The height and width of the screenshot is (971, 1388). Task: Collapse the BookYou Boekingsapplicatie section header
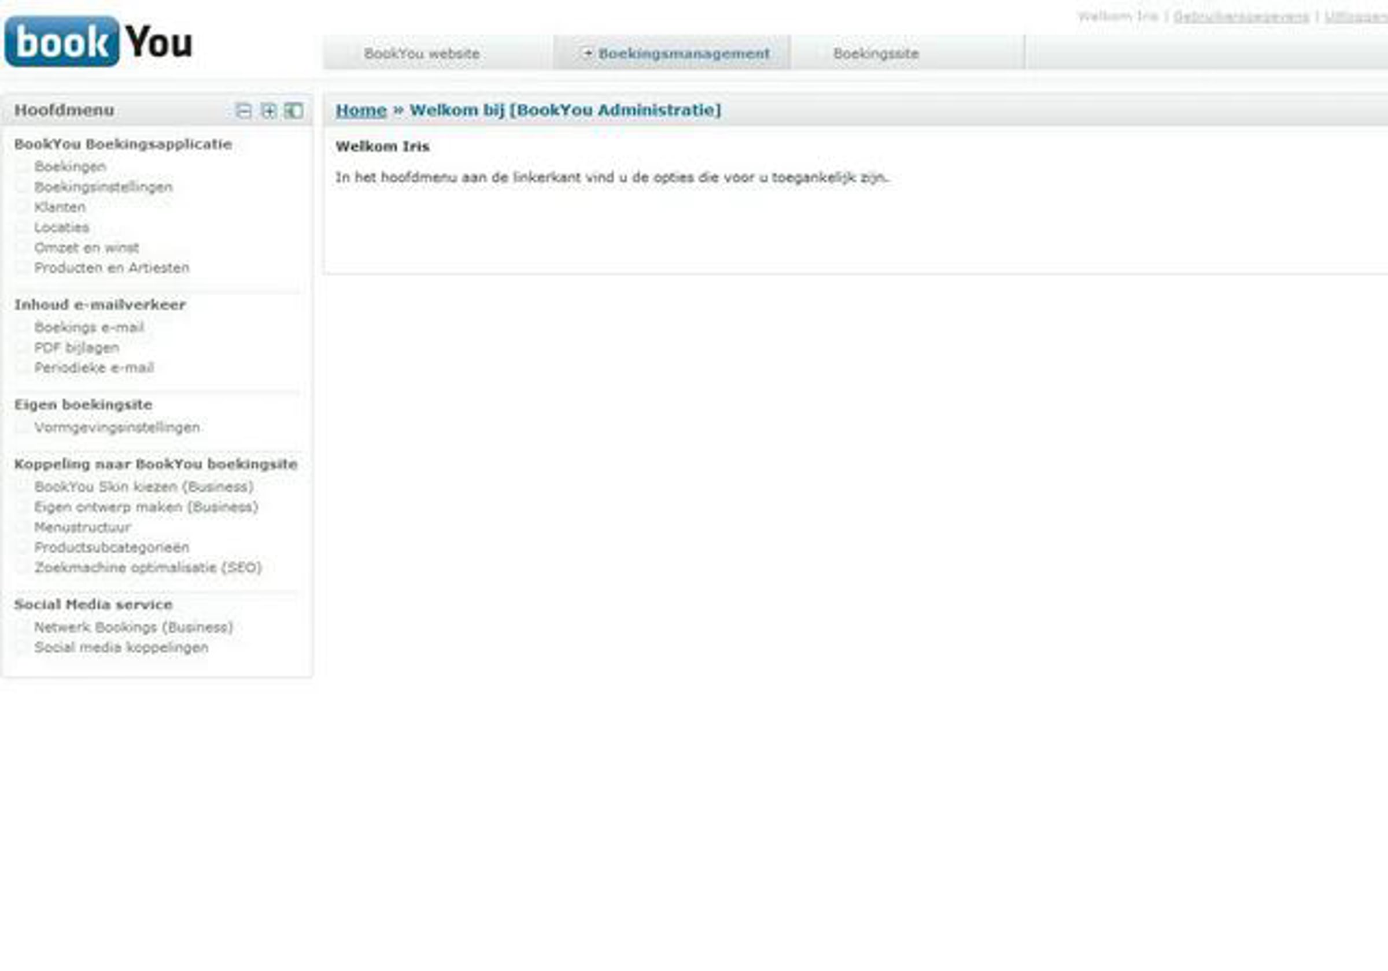(x=123, y=144)
